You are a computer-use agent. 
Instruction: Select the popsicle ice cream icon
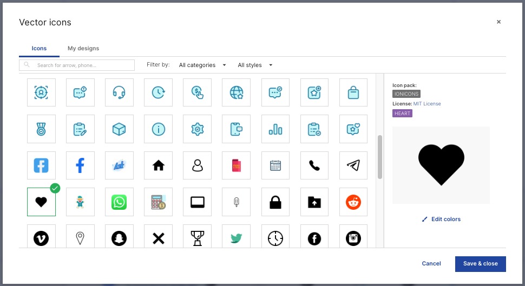237,202
